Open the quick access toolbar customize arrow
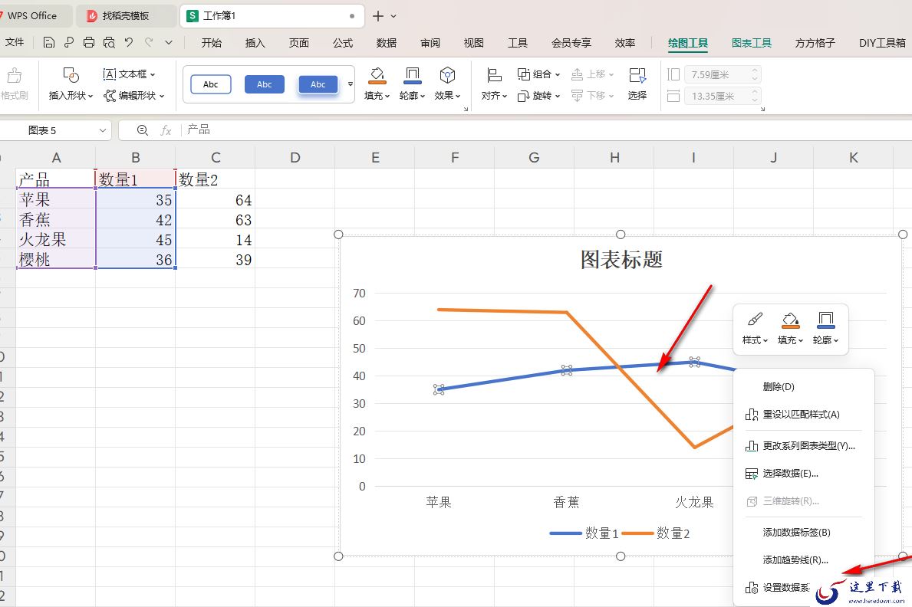The height and width of the screenshot is (607, 912). point(169,42)
